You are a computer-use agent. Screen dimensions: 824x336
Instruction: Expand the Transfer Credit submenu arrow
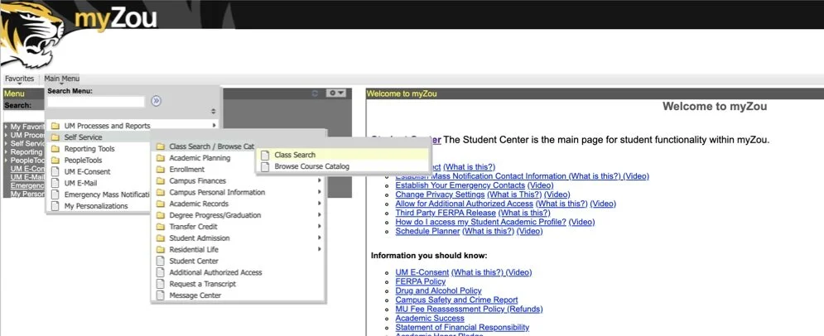[x=319, y=226]
